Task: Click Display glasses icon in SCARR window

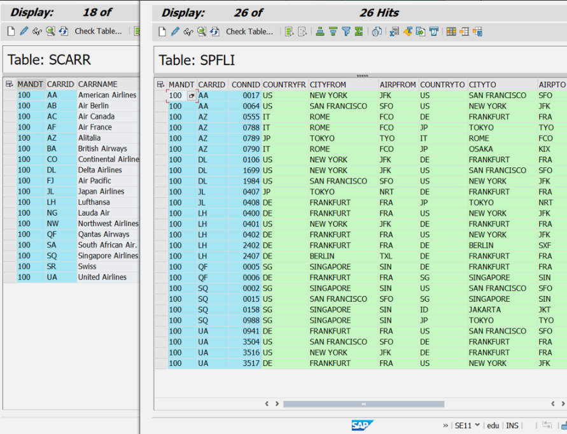Action: click(x=38, y=31)
